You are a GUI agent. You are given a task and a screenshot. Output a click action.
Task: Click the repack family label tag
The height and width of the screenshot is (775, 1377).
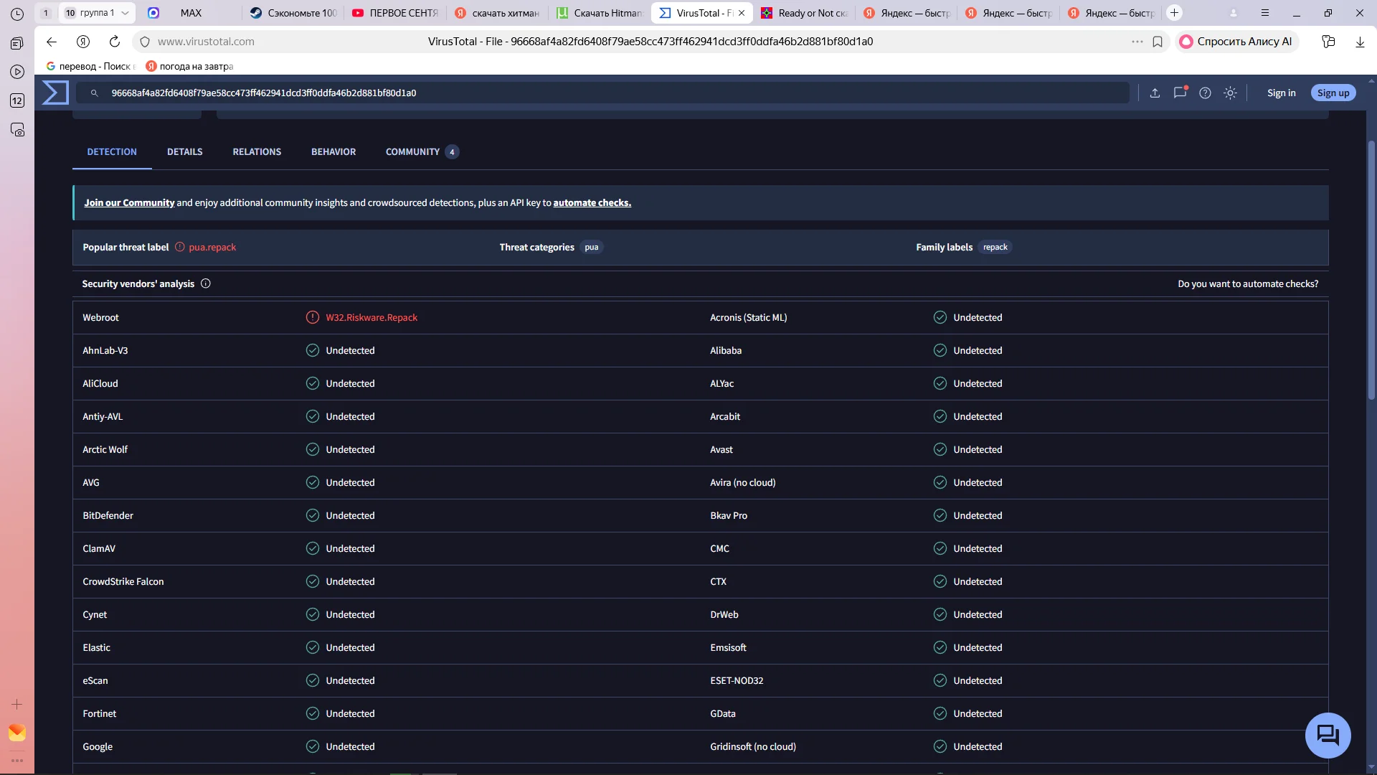click(x=995, y=247)
